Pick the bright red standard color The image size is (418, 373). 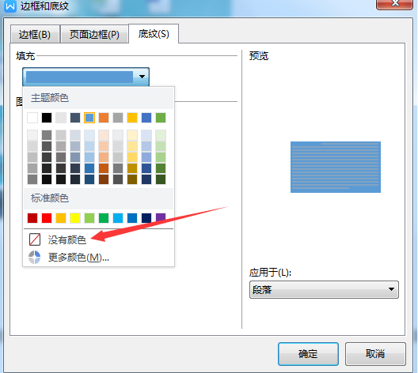tap(47, 218)
